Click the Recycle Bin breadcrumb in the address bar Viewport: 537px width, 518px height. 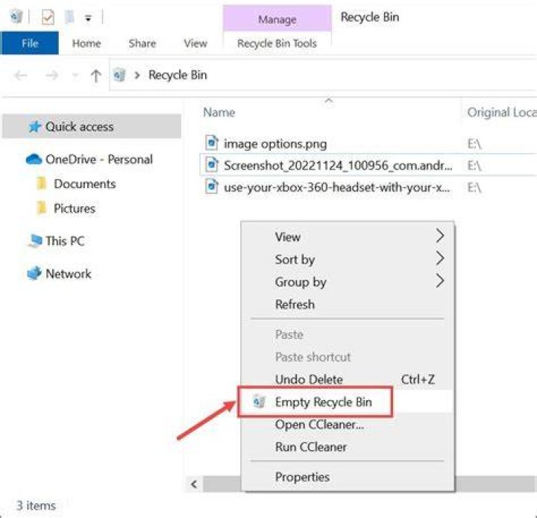coord(178,75)
